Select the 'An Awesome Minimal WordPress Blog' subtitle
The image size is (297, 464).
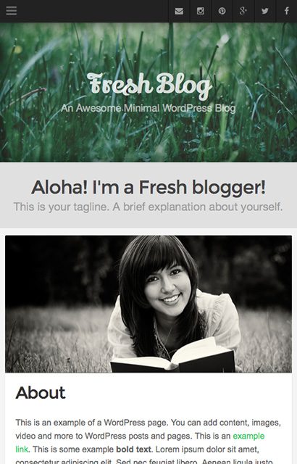(x=148, y=108)
